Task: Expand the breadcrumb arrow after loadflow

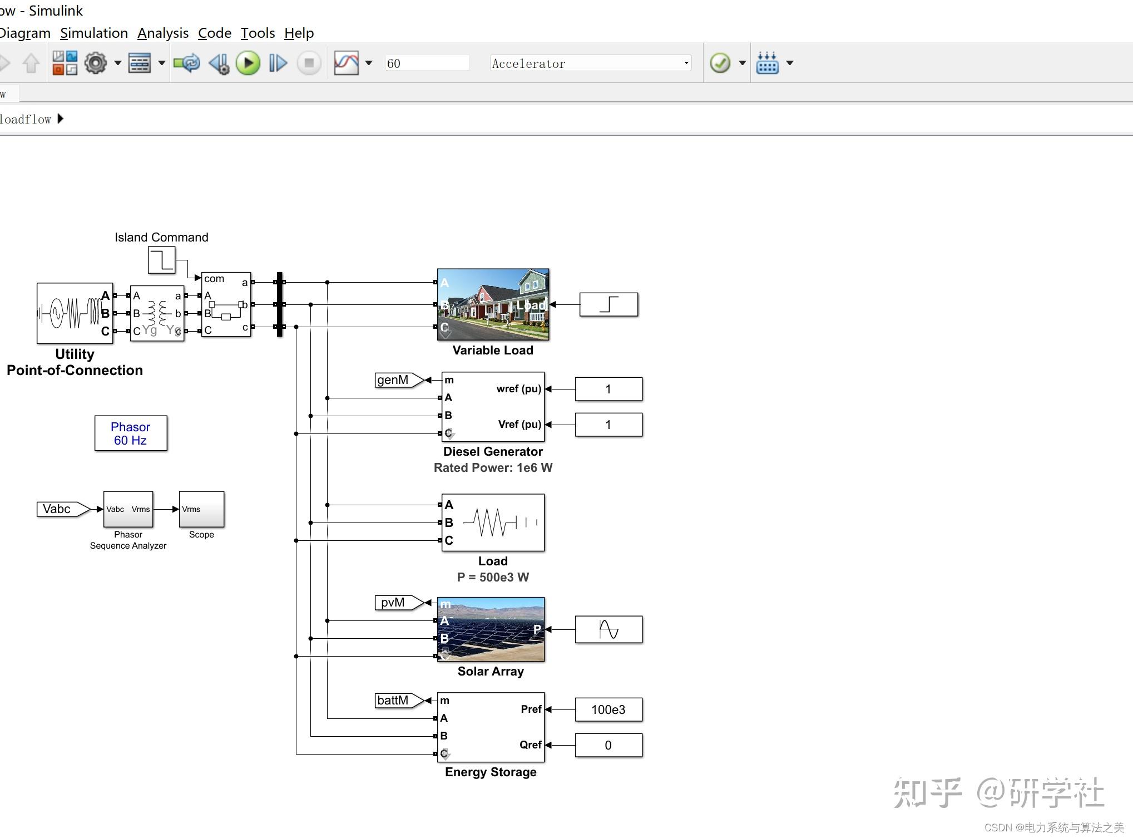Action: (61, 119)
